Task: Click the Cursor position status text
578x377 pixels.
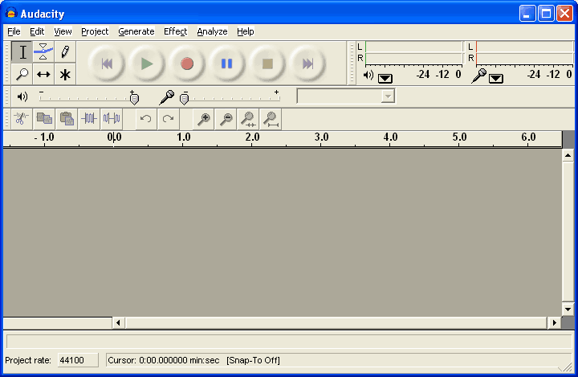Action: pyautogui.click(x=164, y=360)
